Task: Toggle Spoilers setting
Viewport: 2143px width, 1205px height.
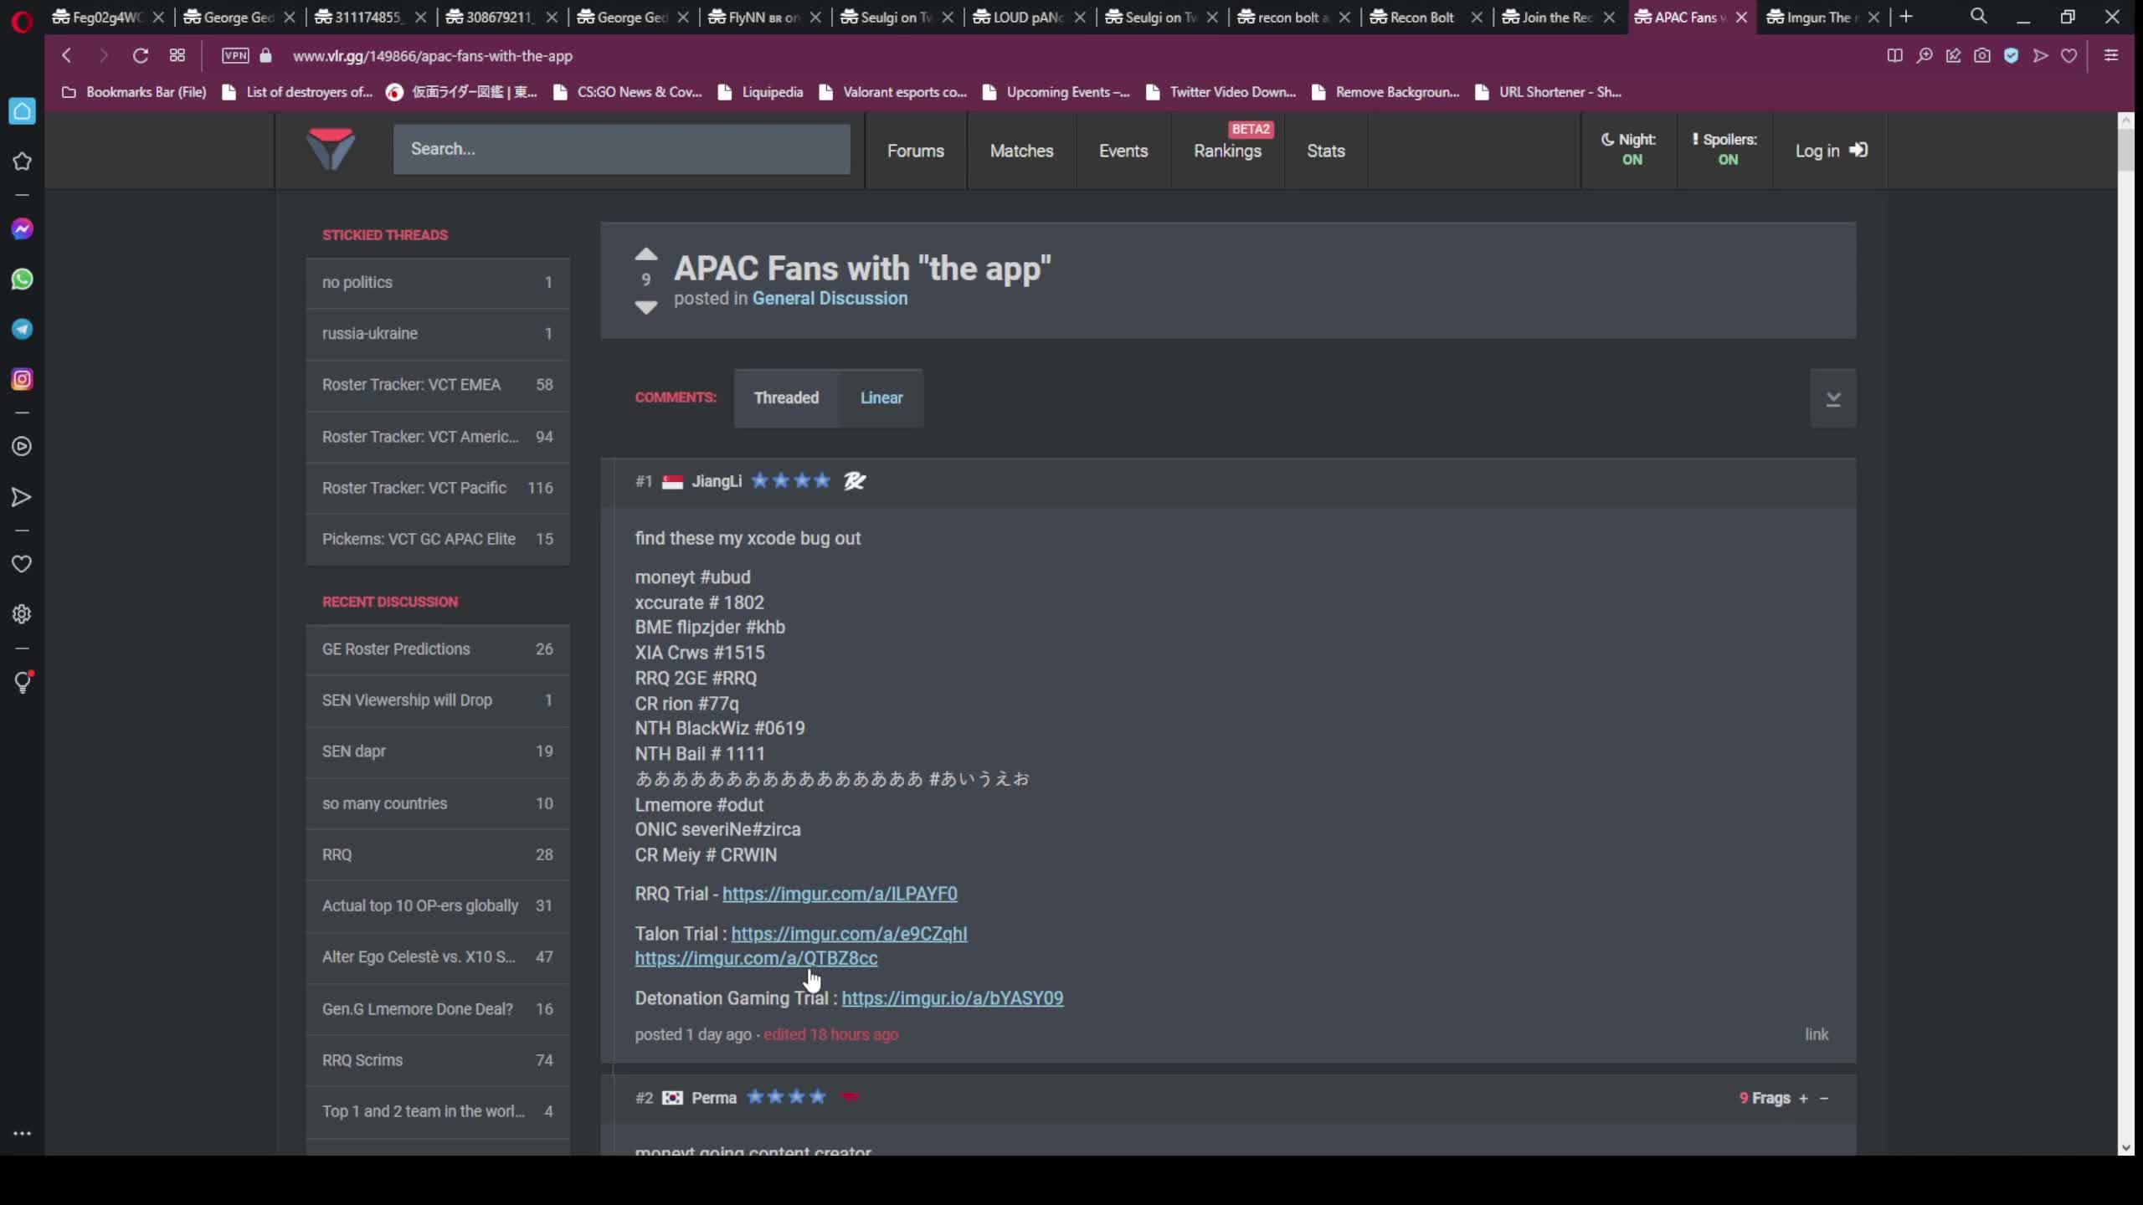Action: [x=1725, y=150]
